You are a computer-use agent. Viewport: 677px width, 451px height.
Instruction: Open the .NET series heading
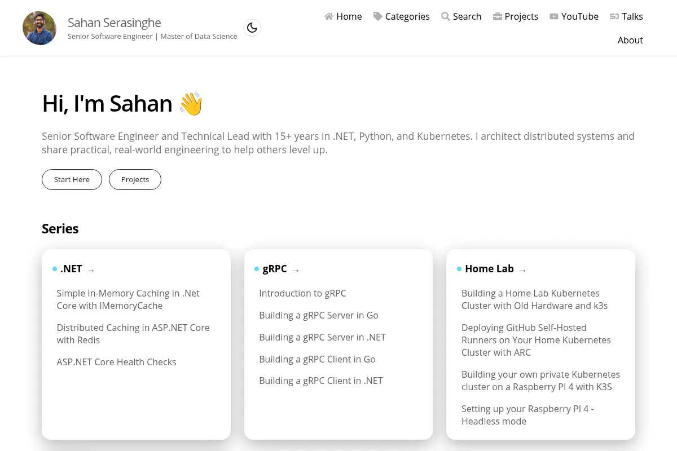pyautogui.click(x=71, y=269)
